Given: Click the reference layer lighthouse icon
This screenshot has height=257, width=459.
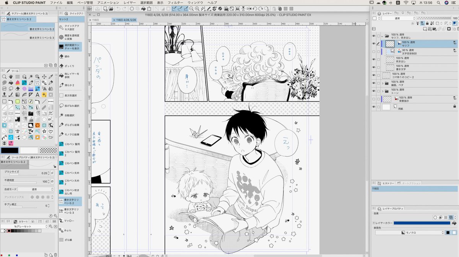Looking at the screenshot, I should 417,23.
